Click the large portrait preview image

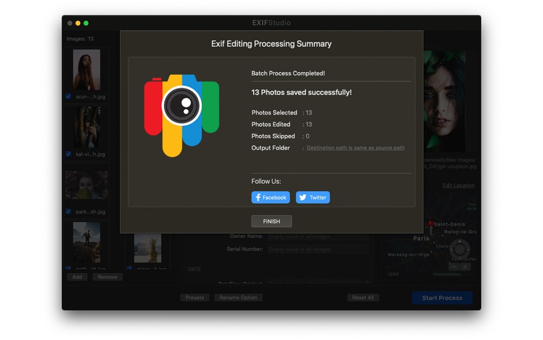[445, 102]
